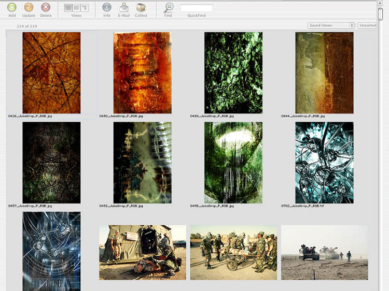
Task: Select the middle Views layout icon
Action: tap(76, 8)
